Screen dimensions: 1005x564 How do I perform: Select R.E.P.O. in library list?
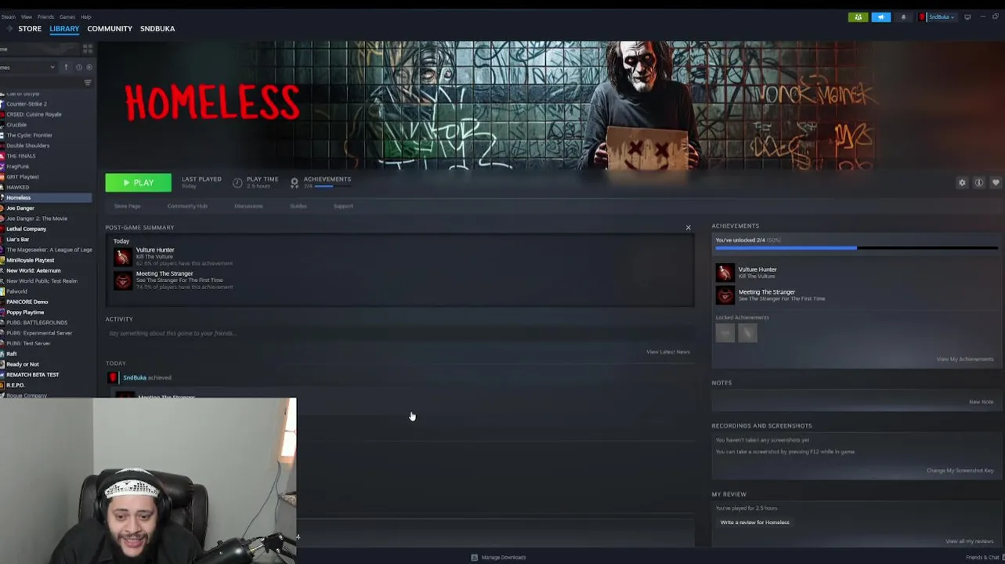pos(16,385)
